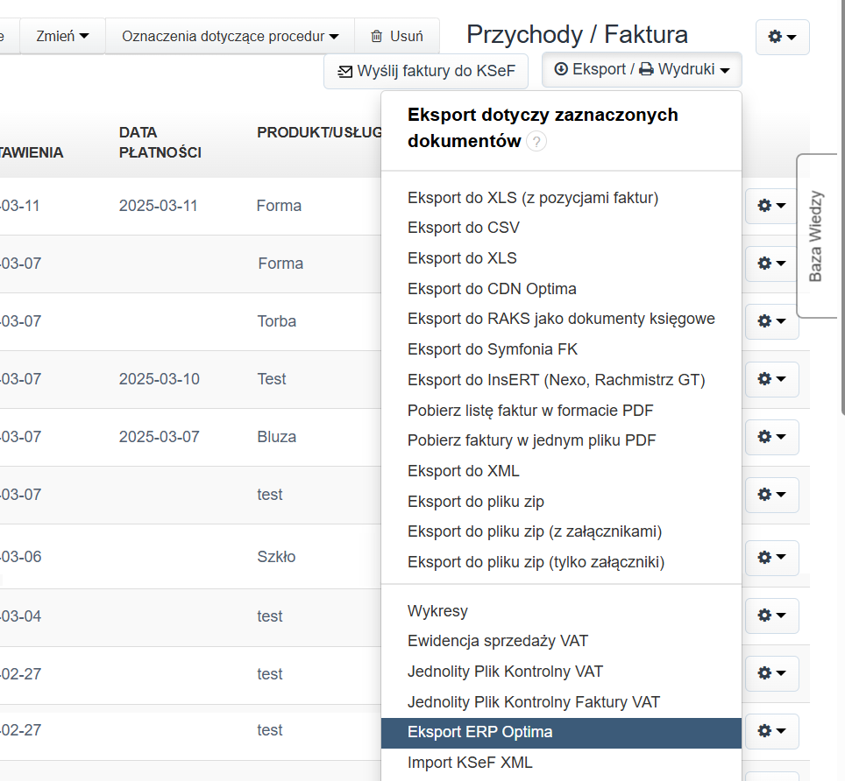
Task: Open gear menu for Forma 2025-03-11 row
Action: 771,206
